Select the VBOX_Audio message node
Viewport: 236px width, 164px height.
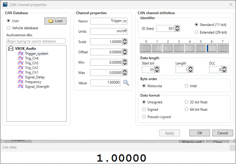click(25, 49)
